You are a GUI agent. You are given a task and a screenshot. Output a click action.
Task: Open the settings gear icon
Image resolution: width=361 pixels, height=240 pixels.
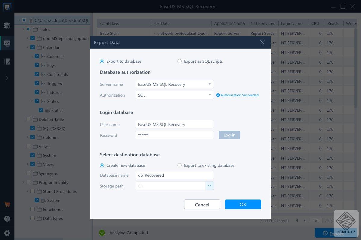pyautogui.click(x=7, y=233)
